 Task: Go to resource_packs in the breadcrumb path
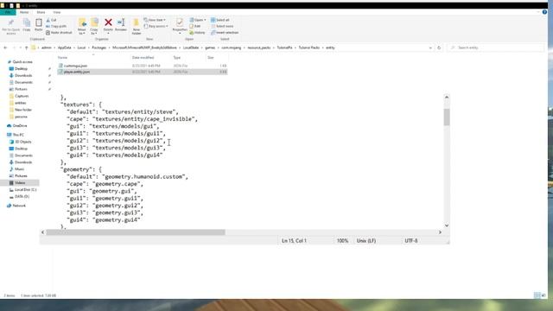pos(259,48)
